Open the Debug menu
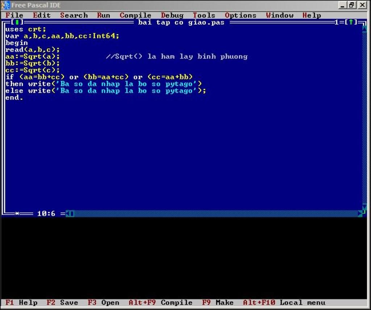The height and width of the screenshot is (310, 371). click(172, 15)
